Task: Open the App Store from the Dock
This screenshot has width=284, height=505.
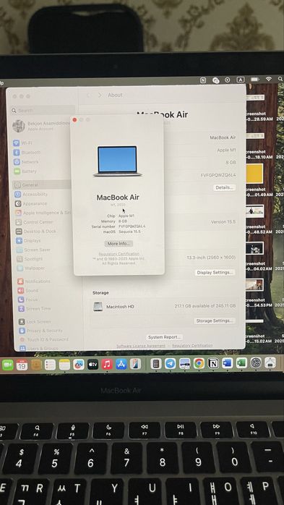Action: pos(121,364)
